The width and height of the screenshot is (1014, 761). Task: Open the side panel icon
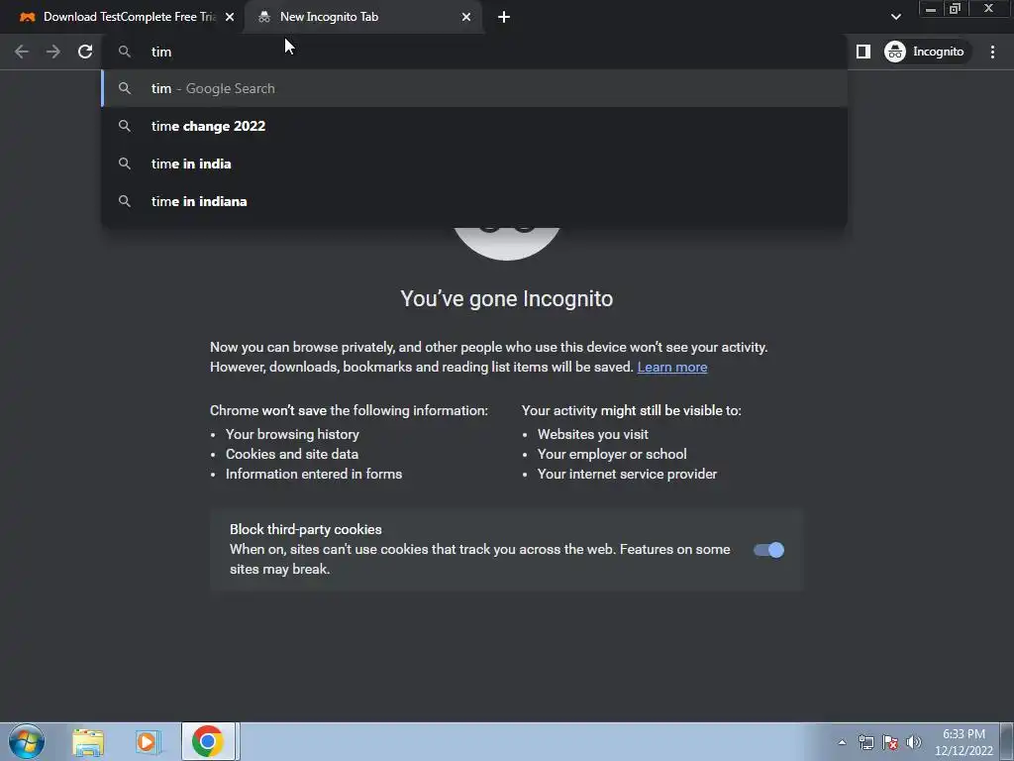[x=862, y=52]
